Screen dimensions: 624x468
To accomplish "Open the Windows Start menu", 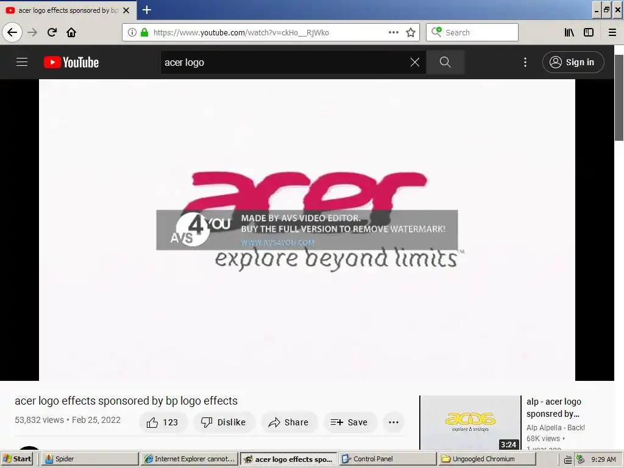I will (17, 459).
